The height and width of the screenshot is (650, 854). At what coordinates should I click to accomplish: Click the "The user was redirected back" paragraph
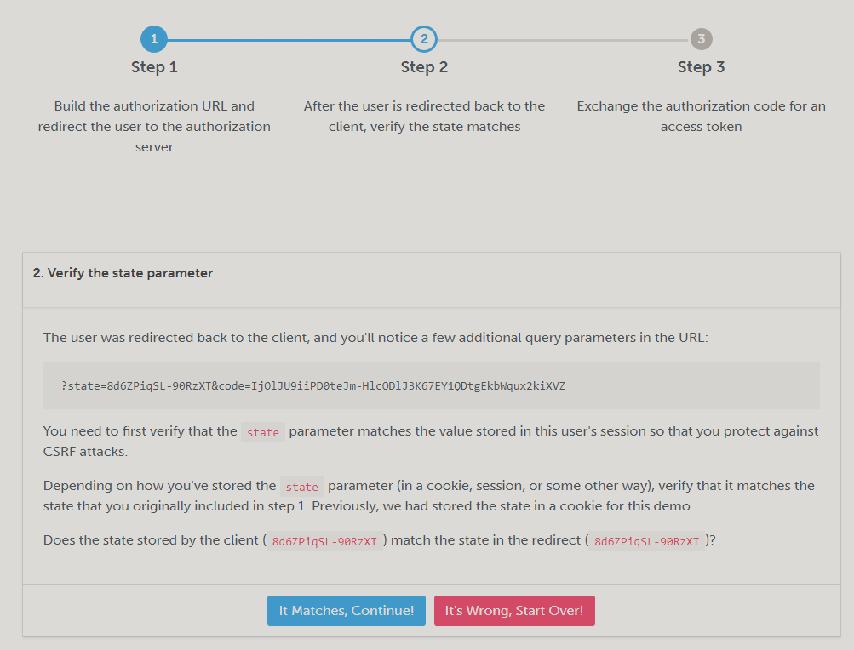click(x=375, y=338)
